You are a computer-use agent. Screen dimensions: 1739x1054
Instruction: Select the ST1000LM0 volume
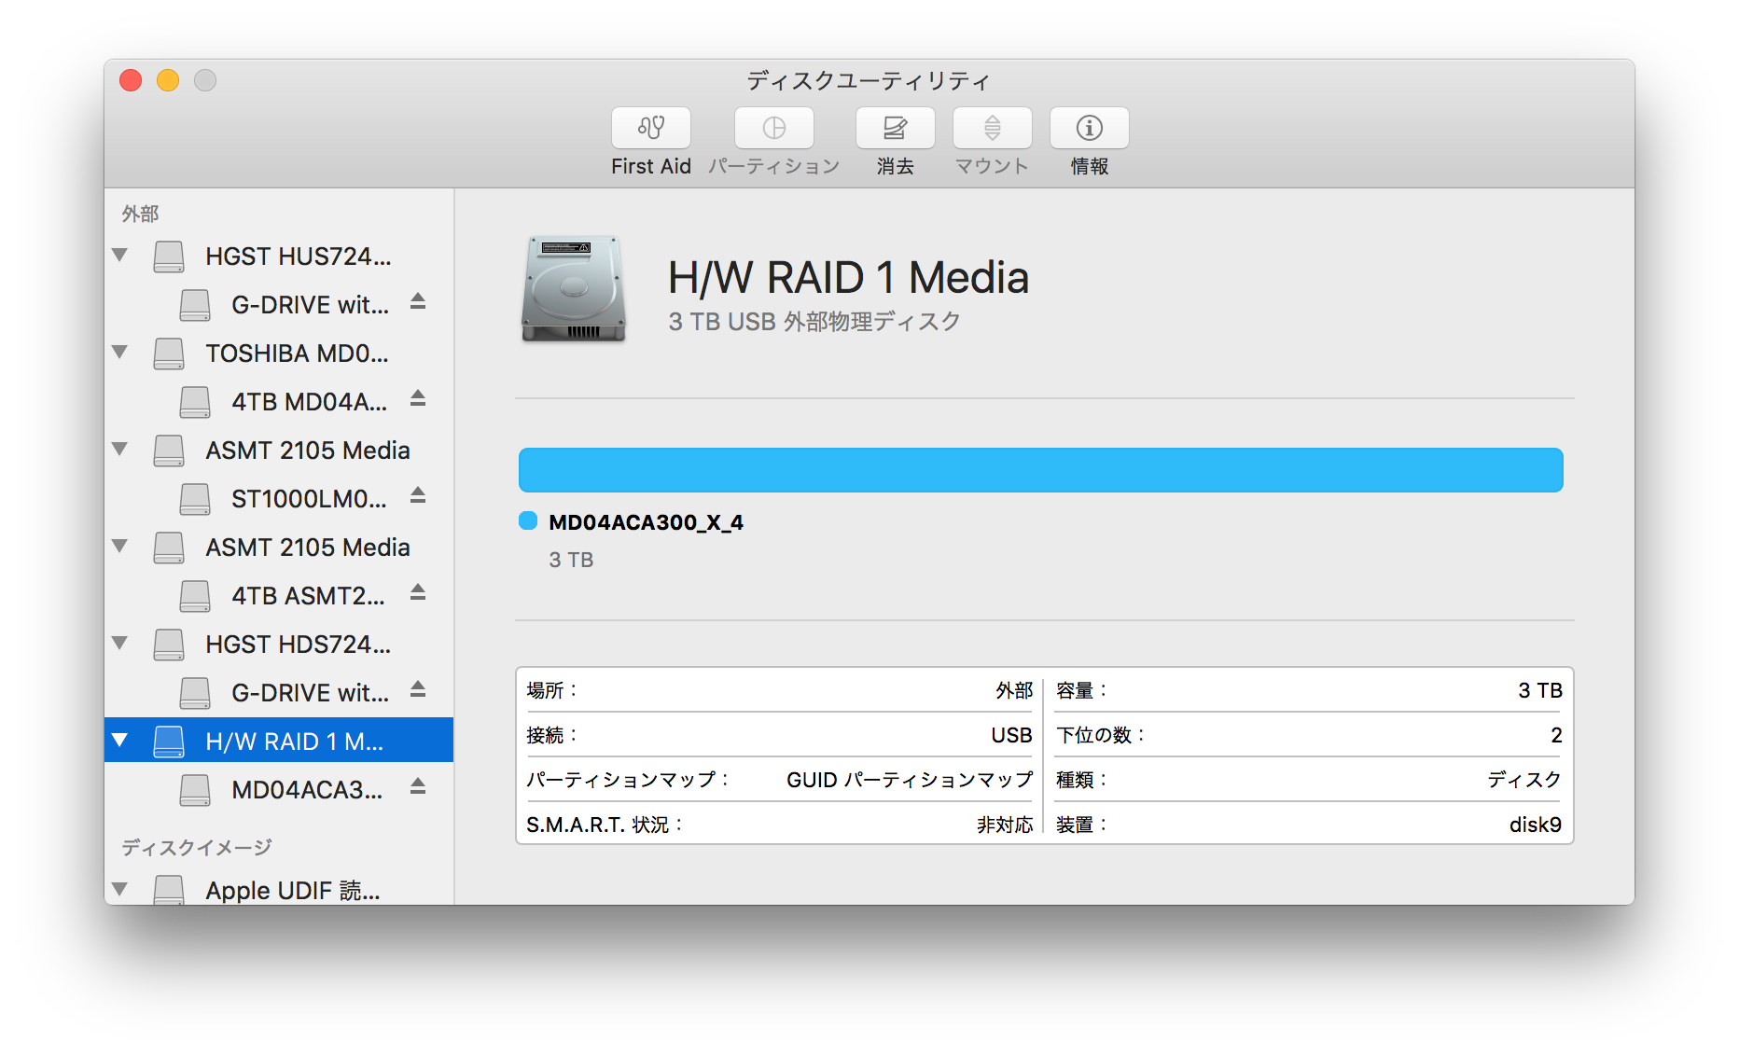point(279,499)
